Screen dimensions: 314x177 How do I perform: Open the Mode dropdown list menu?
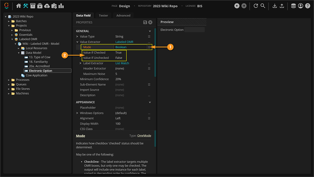tap(149, 47)
